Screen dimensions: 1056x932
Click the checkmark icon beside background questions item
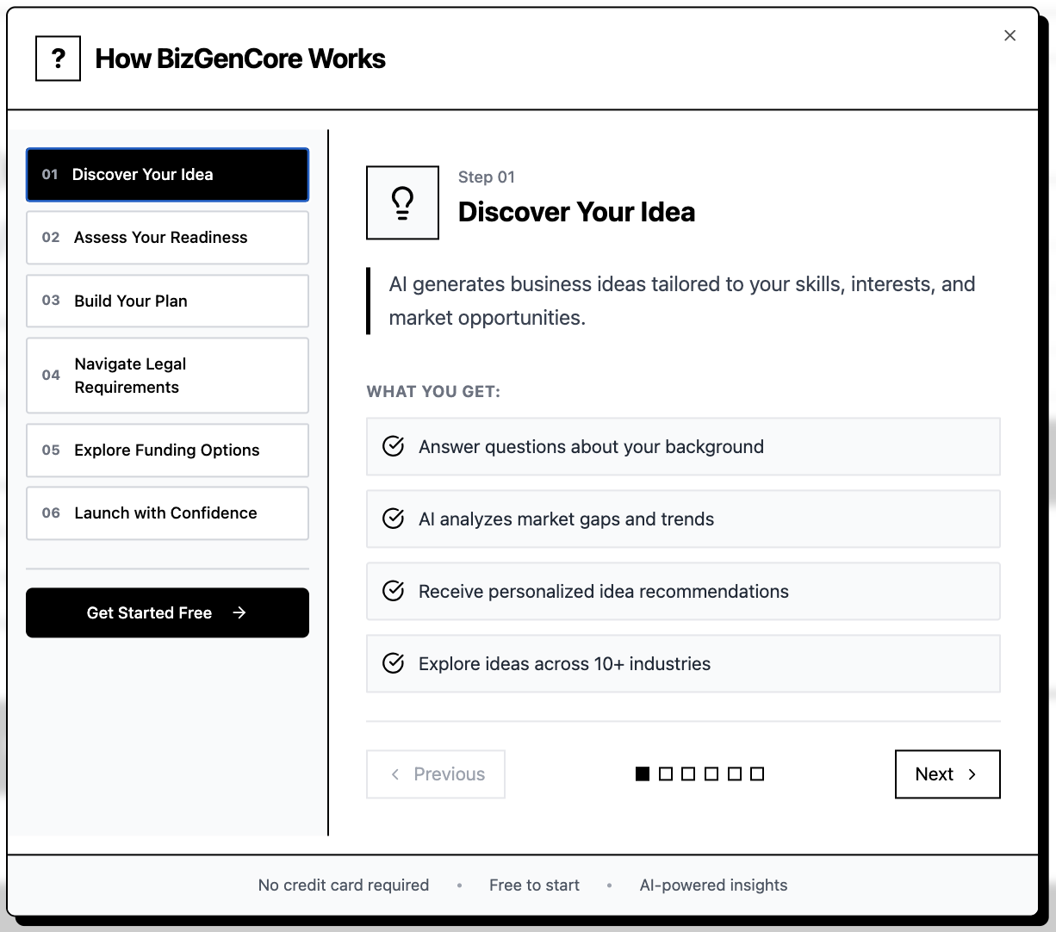[x=394, y=446]
